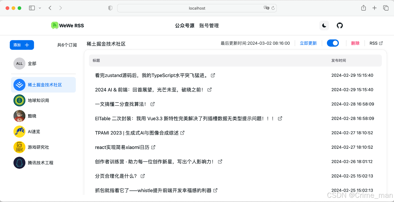Open the Safari sidebar toggle icon
394x202 pixels.
32,8
